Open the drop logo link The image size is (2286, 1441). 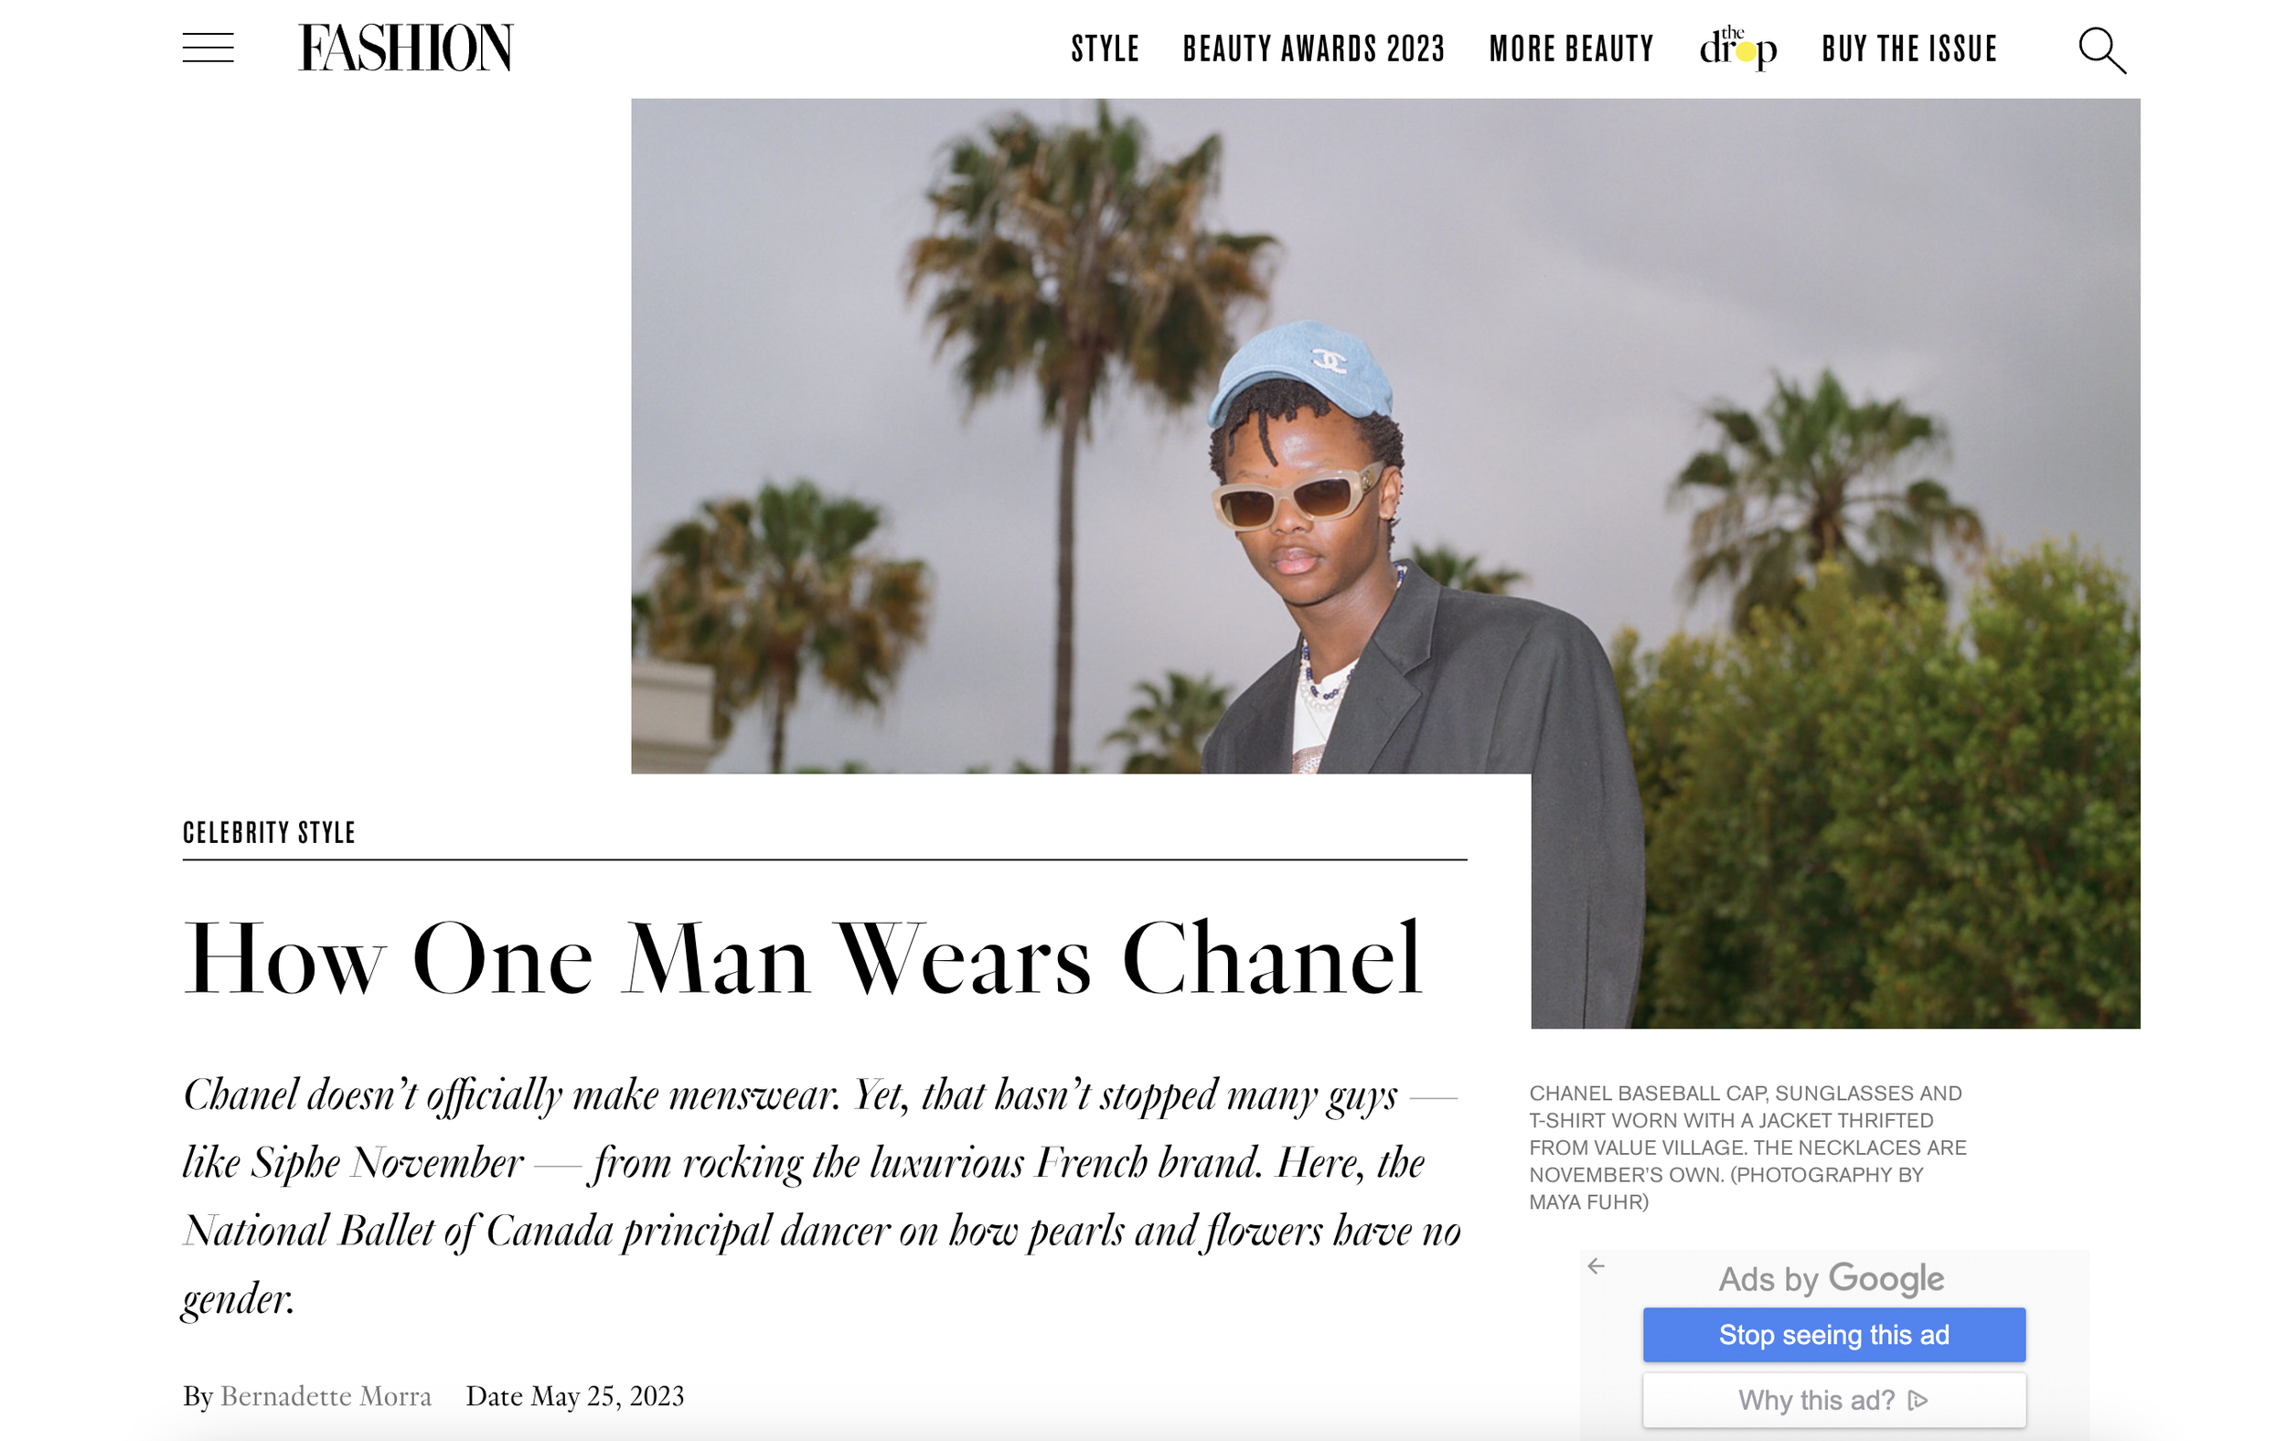(1737, 48)
